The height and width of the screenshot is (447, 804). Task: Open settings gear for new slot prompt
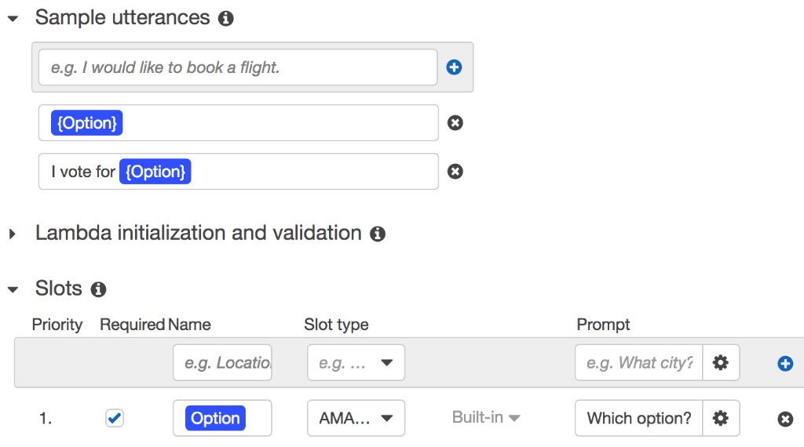coord(720,362)
